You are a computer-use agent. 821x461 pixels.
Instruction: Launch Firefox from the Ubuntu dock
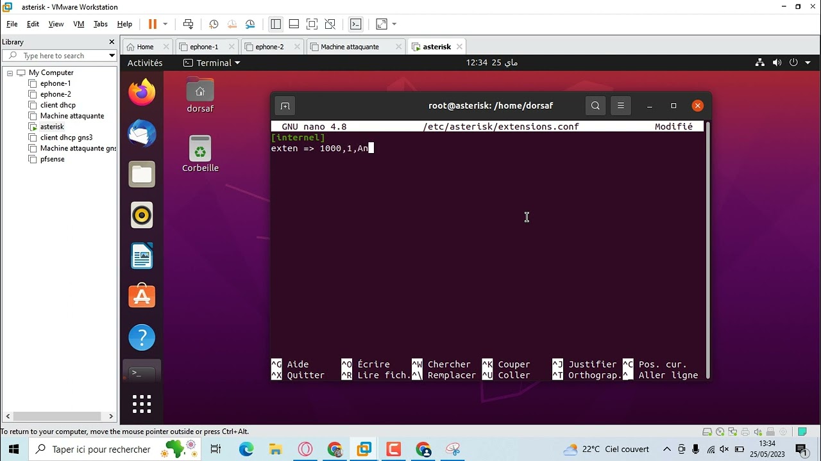(x=142, y=92)
